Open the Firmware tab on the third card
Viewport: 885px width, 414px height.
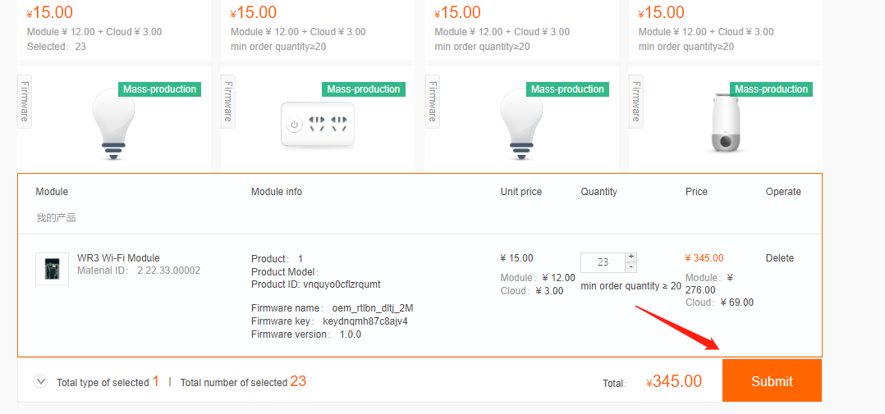433,102
